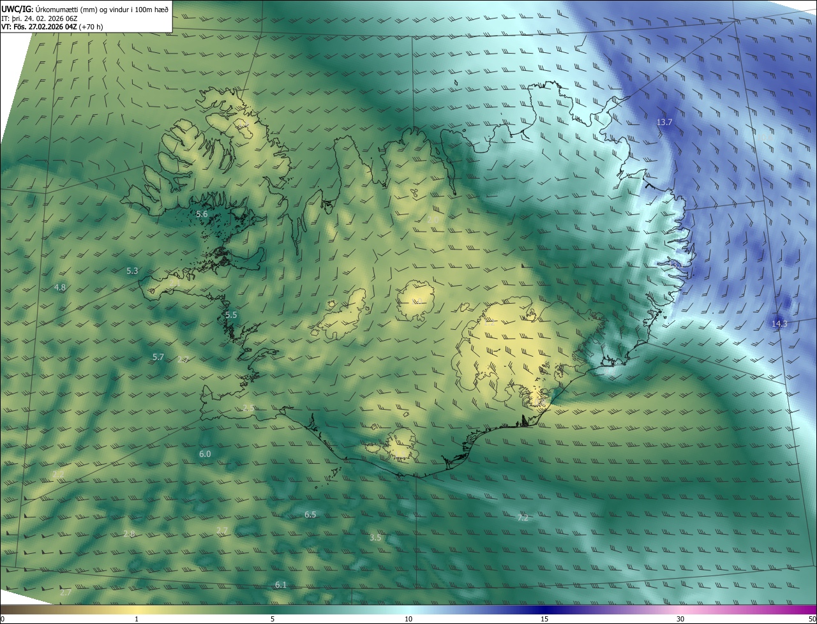Image resolution: width=817 pixels, height=624 pixels.
Task: Click the 5.6 value label on the map
Action: pyautogui.click(x=202, y=214)
